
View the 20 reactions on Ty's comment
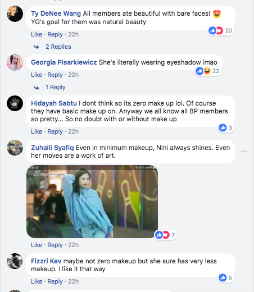(221, 30)
